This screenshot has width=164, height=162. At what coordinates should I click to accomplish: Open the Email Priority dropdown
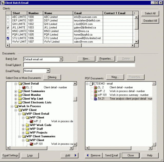coord(48,71)
